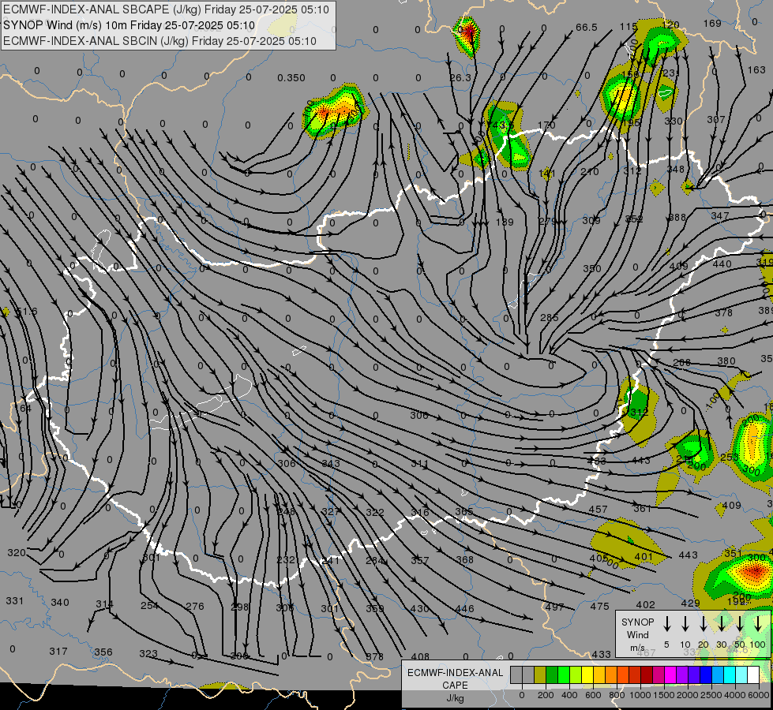Click the 5 m/s wind arrow in the SYNOP legend
773x710 pixels.
pyautogui.click(x=666, y=624)
